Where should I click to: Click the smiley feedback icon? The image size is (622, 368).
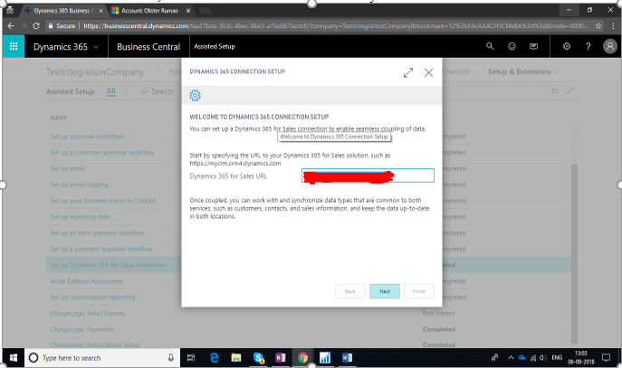click(512, 46)
